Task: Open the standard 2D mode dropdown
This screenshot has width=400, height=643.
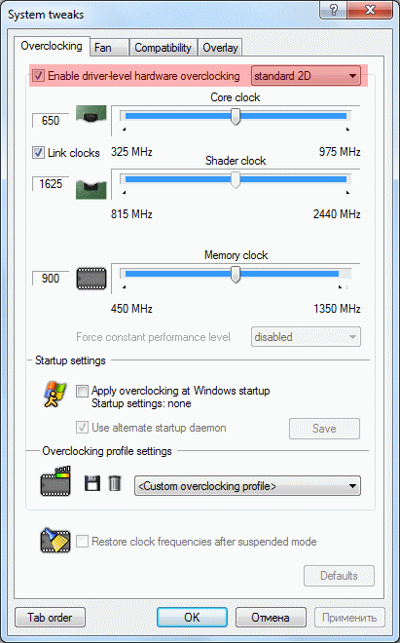Action: (x=306, y=76)
